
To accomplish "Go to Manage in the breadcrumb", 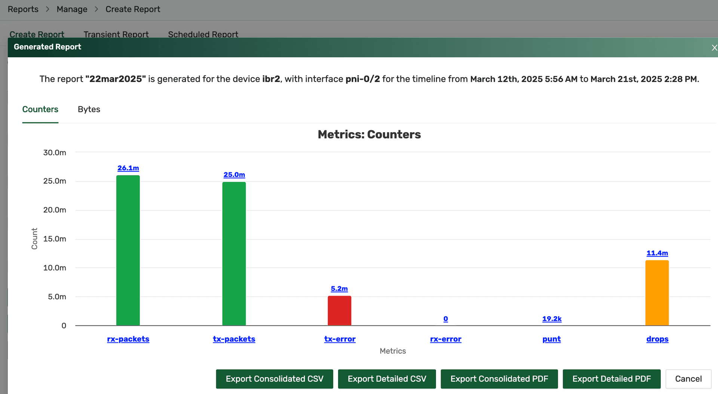I will click(72, 9).
